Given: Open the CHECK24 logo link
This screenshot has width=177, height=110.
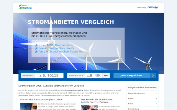Looking at the screenshot, I should [153, 8].
